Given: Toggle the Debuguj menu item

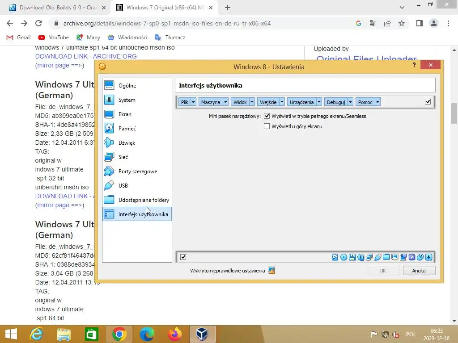Looking at the screenshot, I should point(336,102).
